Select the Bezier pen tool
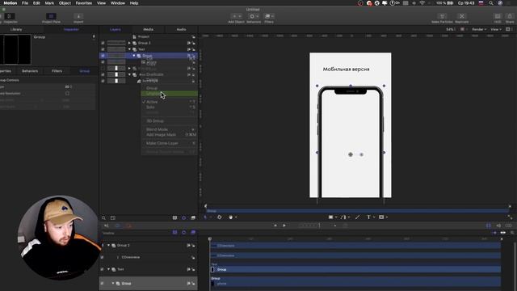 (343, 217)
